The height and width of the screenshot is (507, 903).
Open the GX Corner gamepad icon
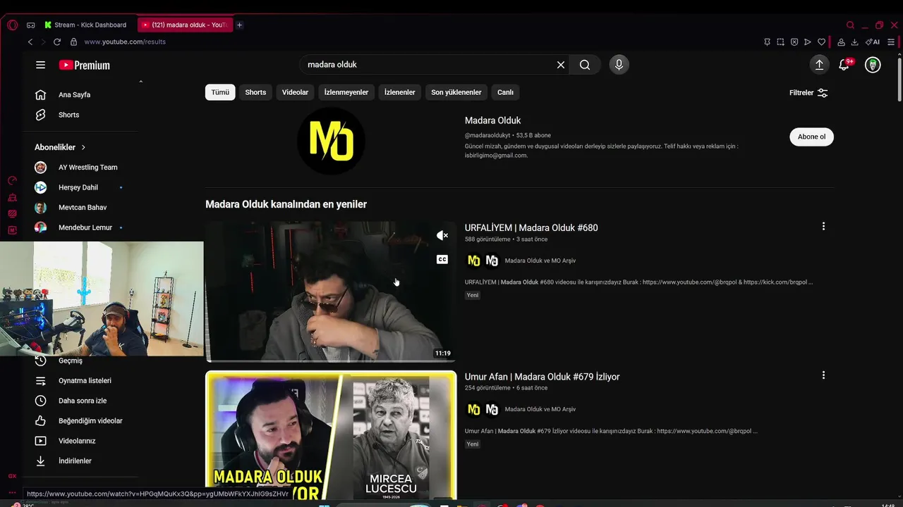point(30,25)
